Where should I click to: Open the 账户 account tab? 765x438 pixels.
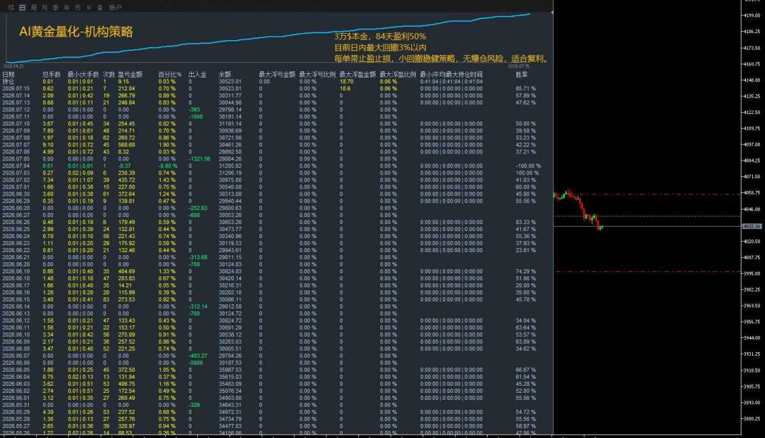tap(115, 7)
